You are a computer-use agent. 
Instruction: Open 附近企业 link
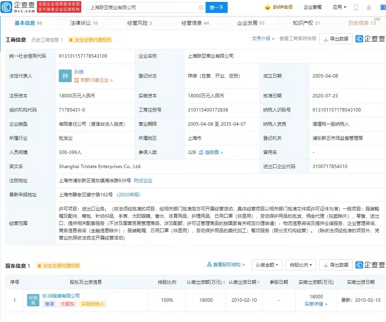(x=143, y=180)
